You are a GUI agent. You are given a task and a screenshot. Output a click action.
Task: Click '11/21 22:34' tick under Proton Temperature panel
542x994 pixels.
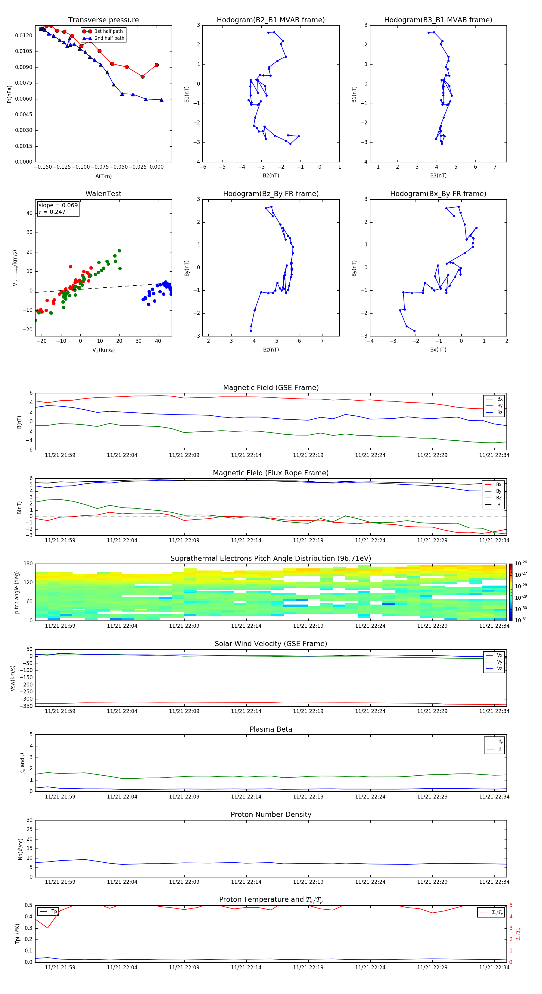pyautogui.click(x=494, y=967)
